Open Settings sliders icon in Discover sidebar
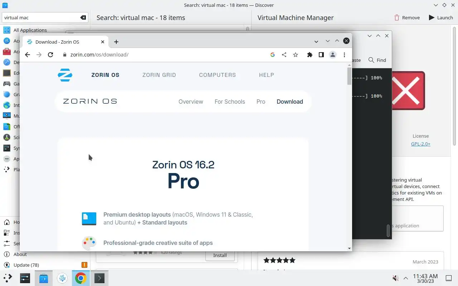This screenshot has width=458, height=286. pyautogui.click(x=6, y=243)
